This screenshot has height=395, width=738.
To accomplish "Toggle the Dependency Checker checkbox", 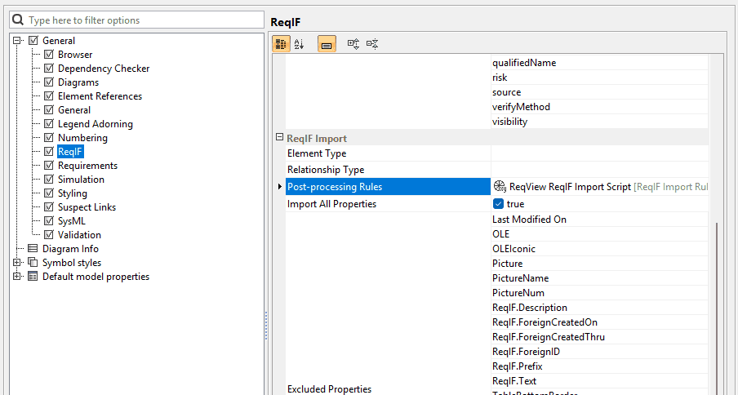I will click(x=48, y=69).
